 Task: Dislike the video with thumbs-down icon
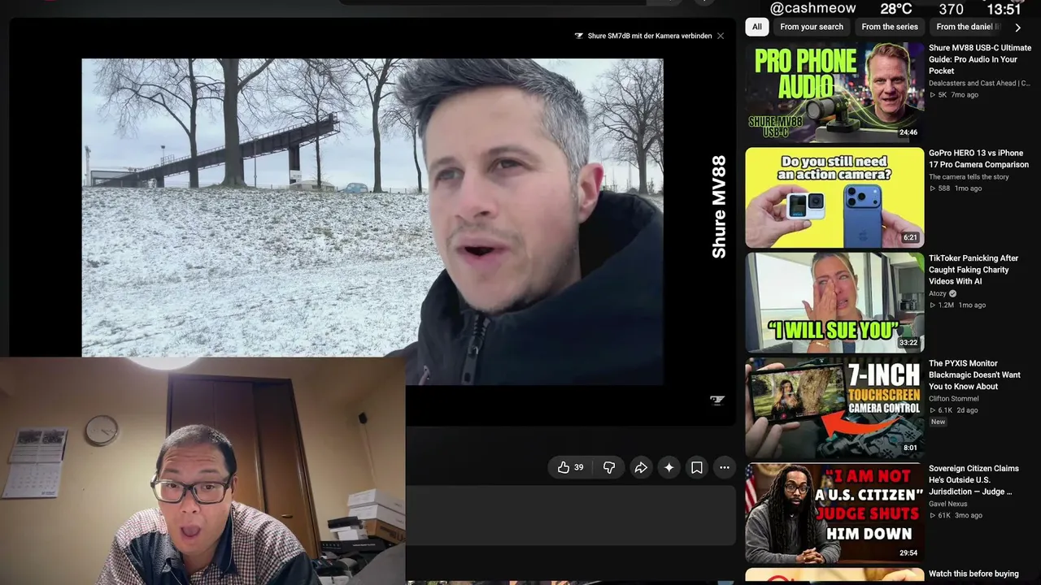click(x=609, y=467)
